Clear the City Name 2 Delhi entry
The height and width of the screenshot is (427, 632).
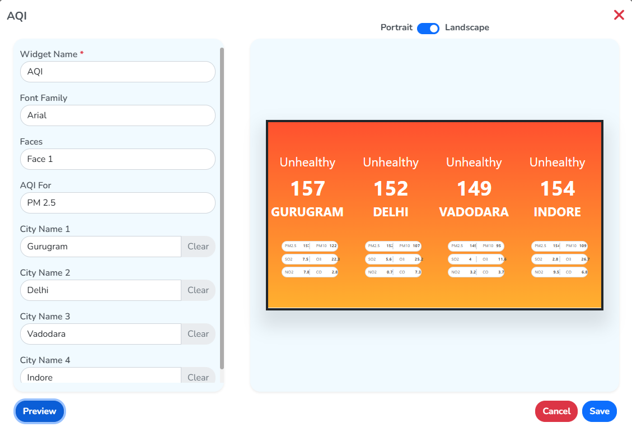(x=198, y=290)
